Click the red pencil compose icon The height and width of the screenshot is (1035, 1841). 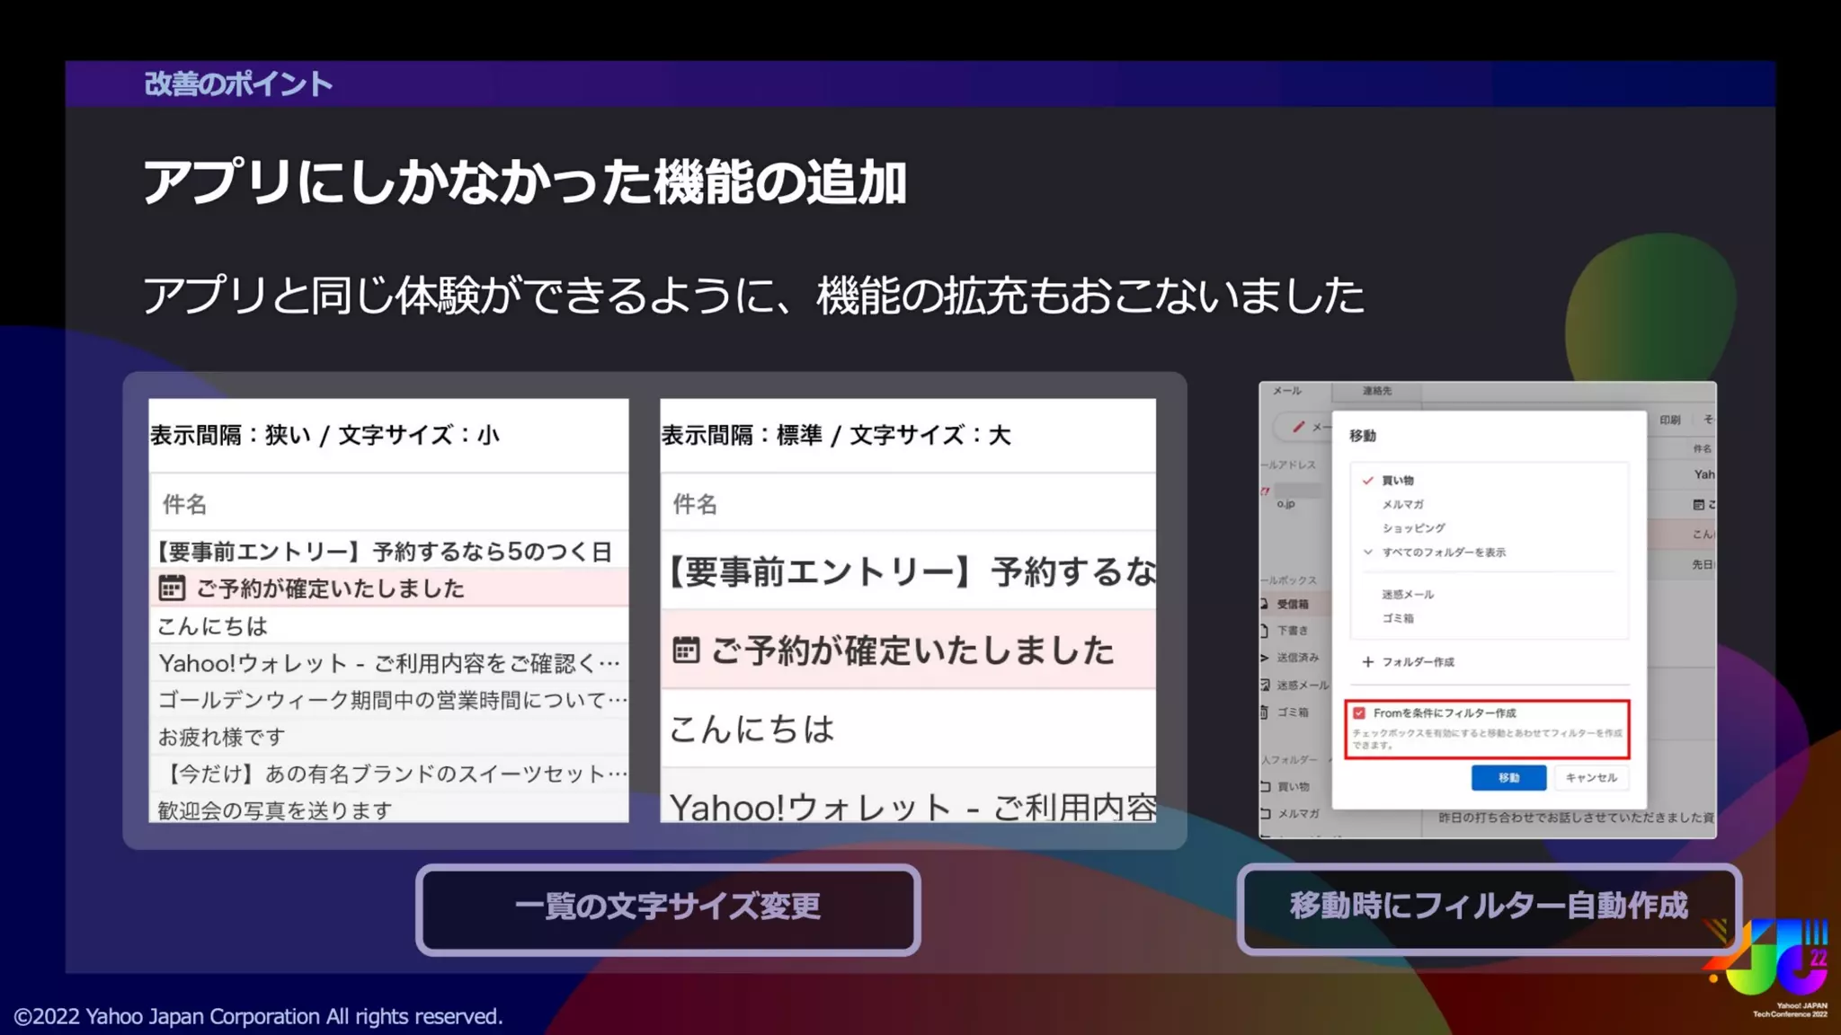pyautogui.click(x=1298, y=427)
